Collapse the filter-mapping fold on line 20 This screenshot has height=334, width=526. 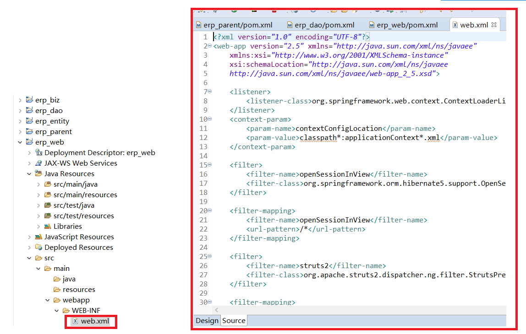coord(210,210)
